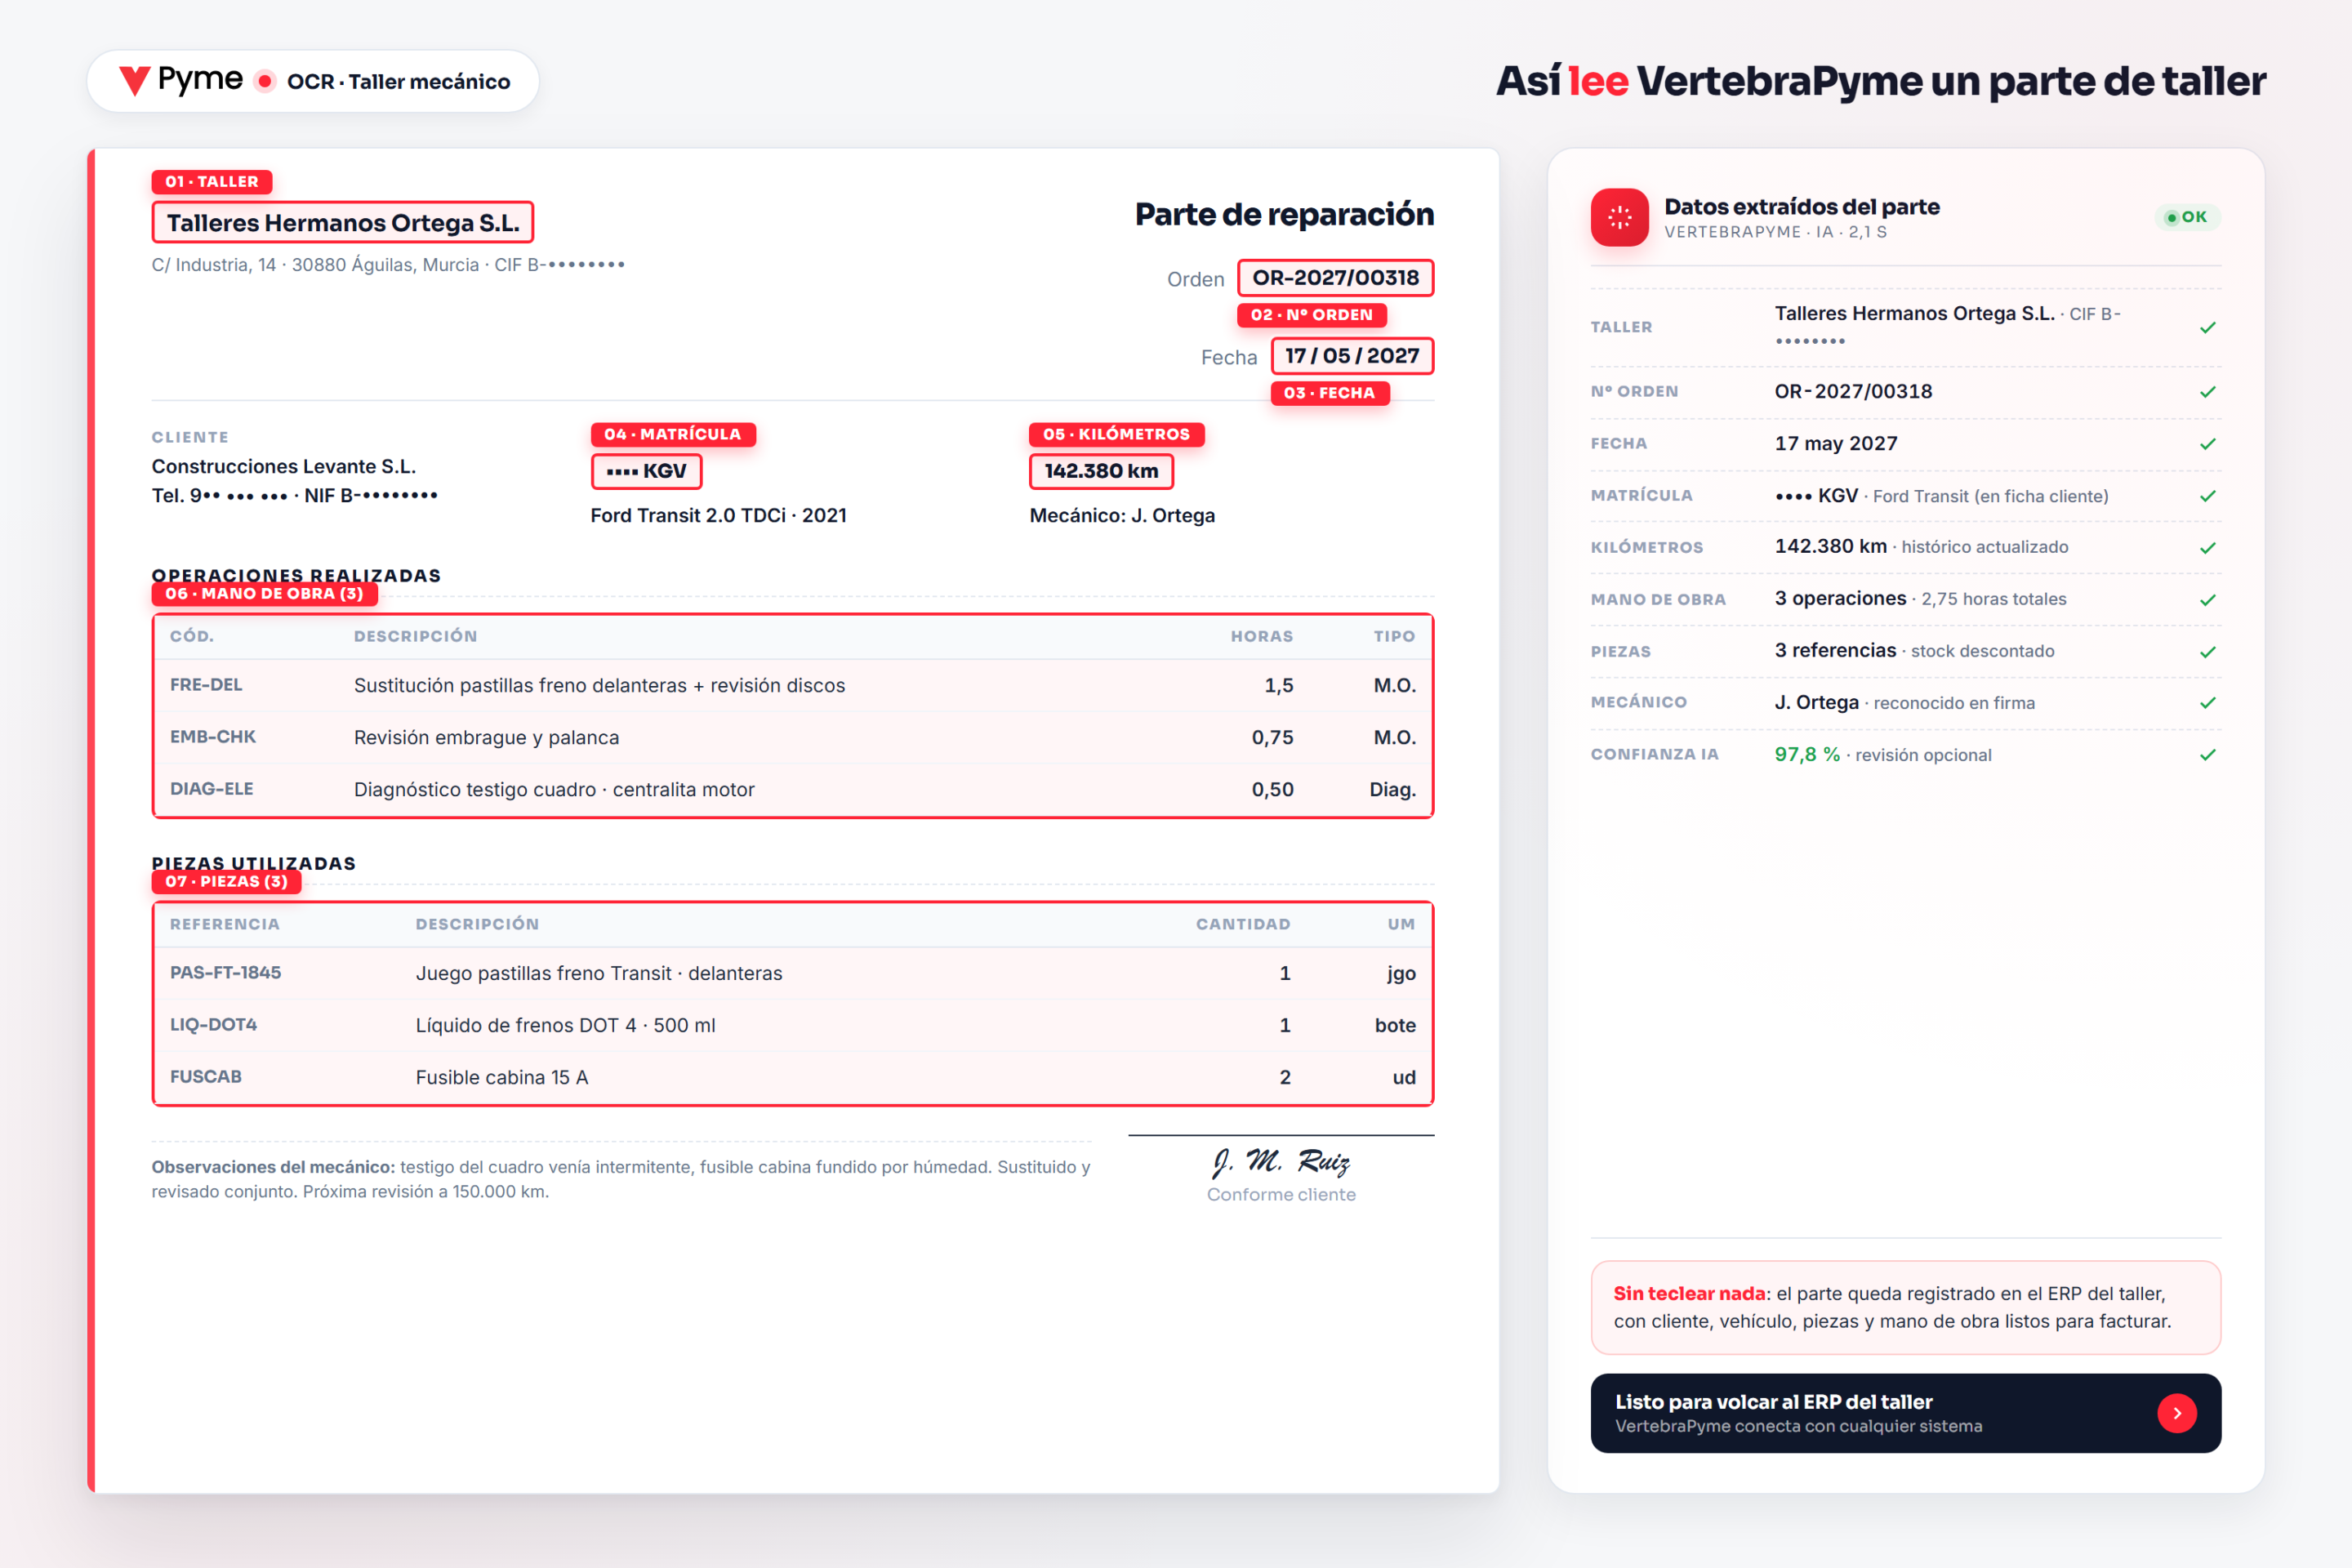Select the 06 · Mano de obra tag
Screen dimensions: 2352x1568
[265, 594]
